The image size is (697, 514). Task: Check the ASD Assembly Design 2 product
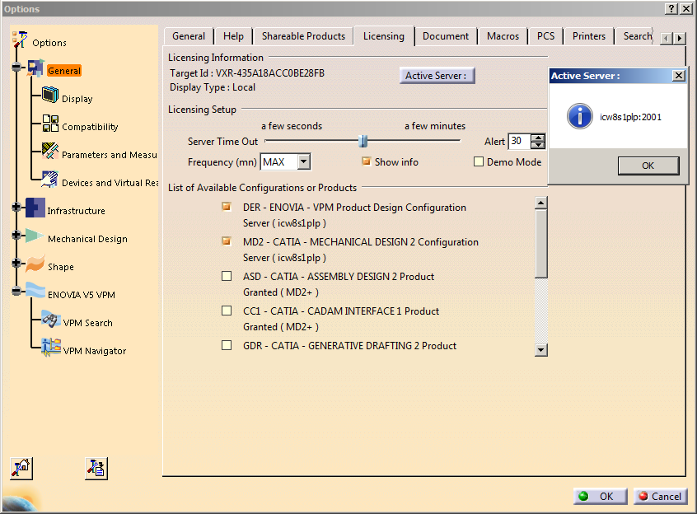(x=227, y=277)
